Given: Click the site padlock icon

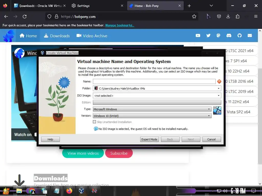Looking at the screenshot, I should tap(57, 17).
